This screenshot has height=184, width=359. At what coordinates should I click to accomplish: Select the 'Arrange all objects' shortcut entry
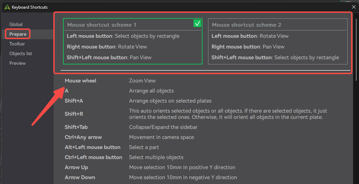coord(151,91)
